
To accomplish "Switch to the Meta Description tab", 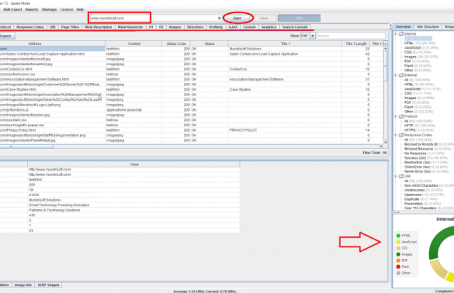I will [x=98, y=27].
